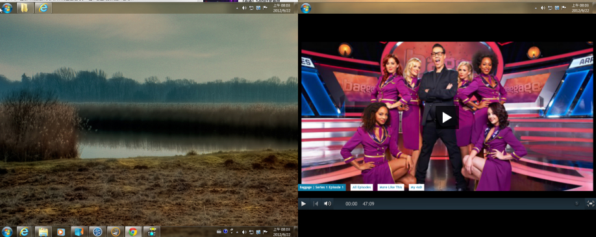Open the More Like This tab
Viewport: 596px width, 237px height.
point(391,187)
